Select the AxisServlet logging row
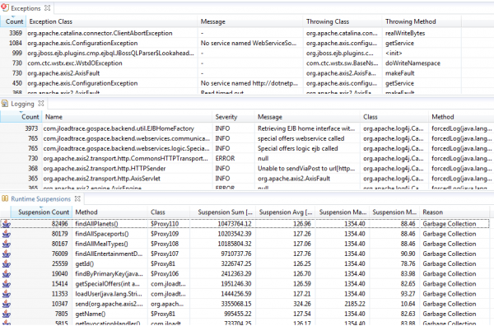Viewport: 494px width, 326px height. 247,179
